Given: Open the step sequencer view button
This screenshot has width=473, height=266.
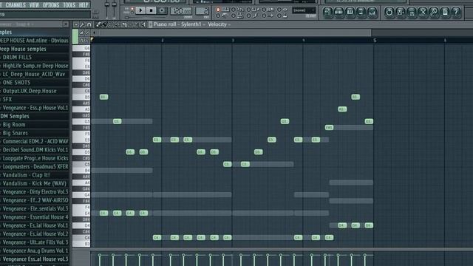Looking at the screenshot, I should click(x=338, y=12).
